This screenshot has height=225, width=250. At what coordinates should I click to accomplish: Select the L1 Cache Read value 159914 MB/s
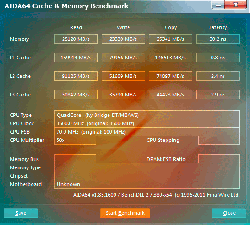76,58
